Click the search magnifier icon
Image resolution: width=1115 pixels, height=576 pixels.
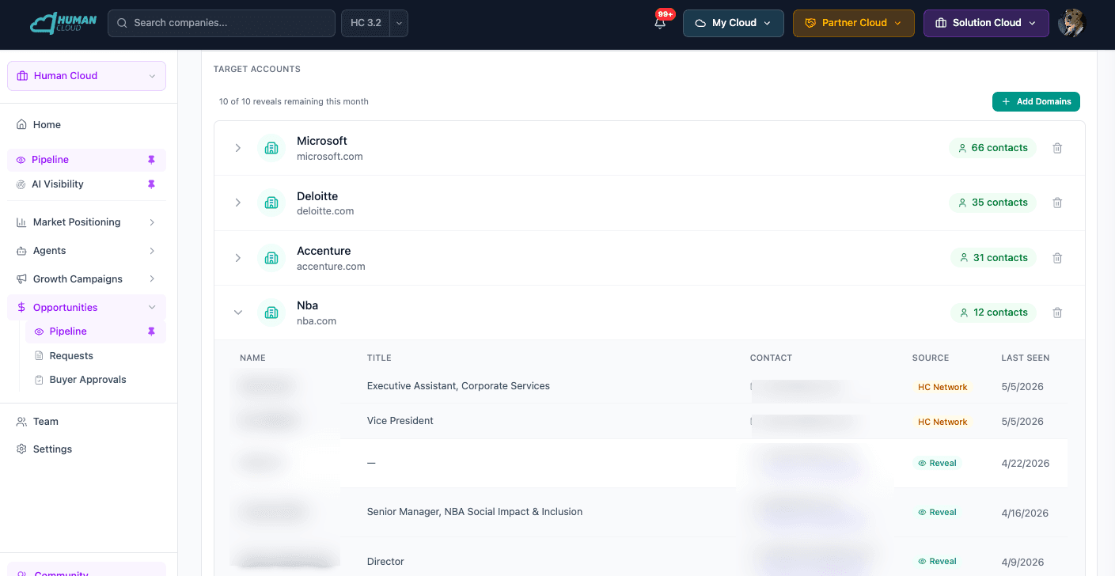[122, 23]
